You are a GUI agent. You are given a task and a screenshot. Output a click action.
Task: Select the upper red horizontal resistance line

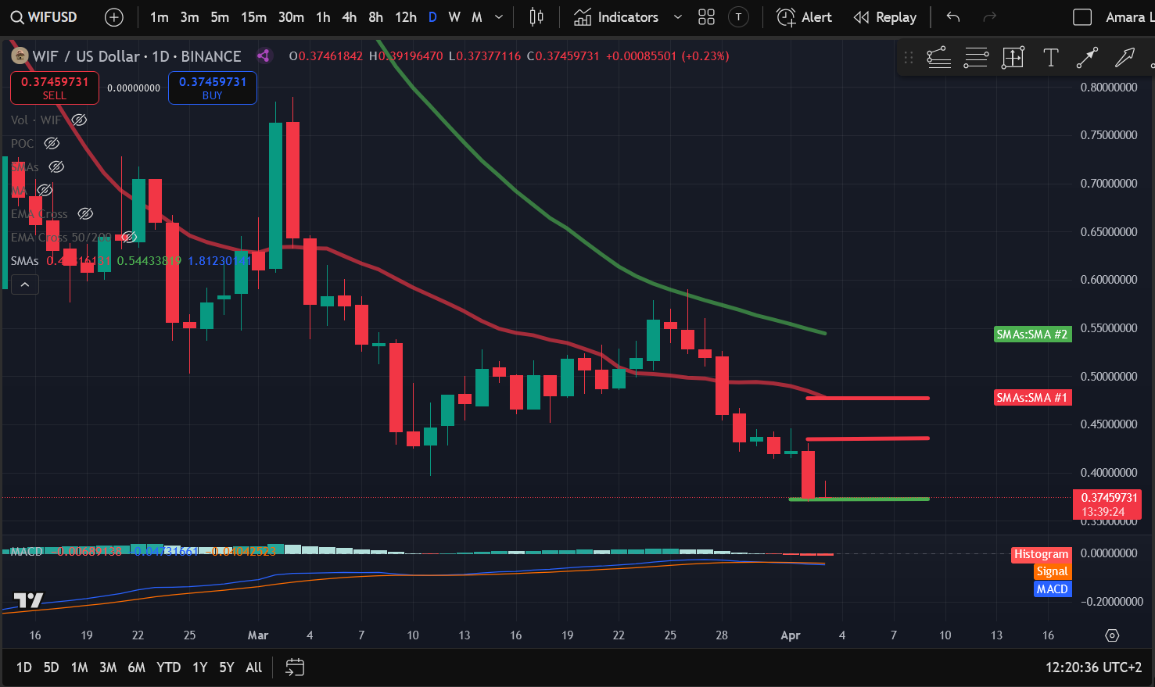868,398
